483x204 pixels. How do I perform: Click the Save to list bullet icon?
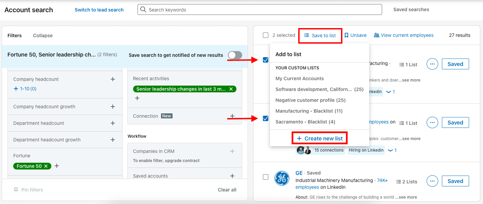307,35
